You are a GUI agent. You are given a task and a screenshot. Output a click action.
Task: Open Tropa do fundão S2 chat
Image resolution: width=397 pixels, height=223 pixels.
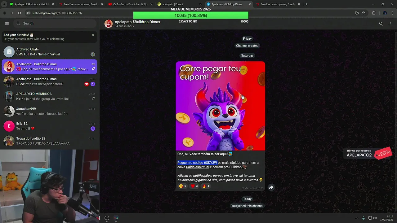point(50,141)
